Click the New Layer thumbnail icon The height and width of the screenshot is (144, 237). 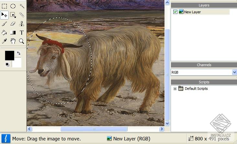pyautogui.click(x=181, y=12)
